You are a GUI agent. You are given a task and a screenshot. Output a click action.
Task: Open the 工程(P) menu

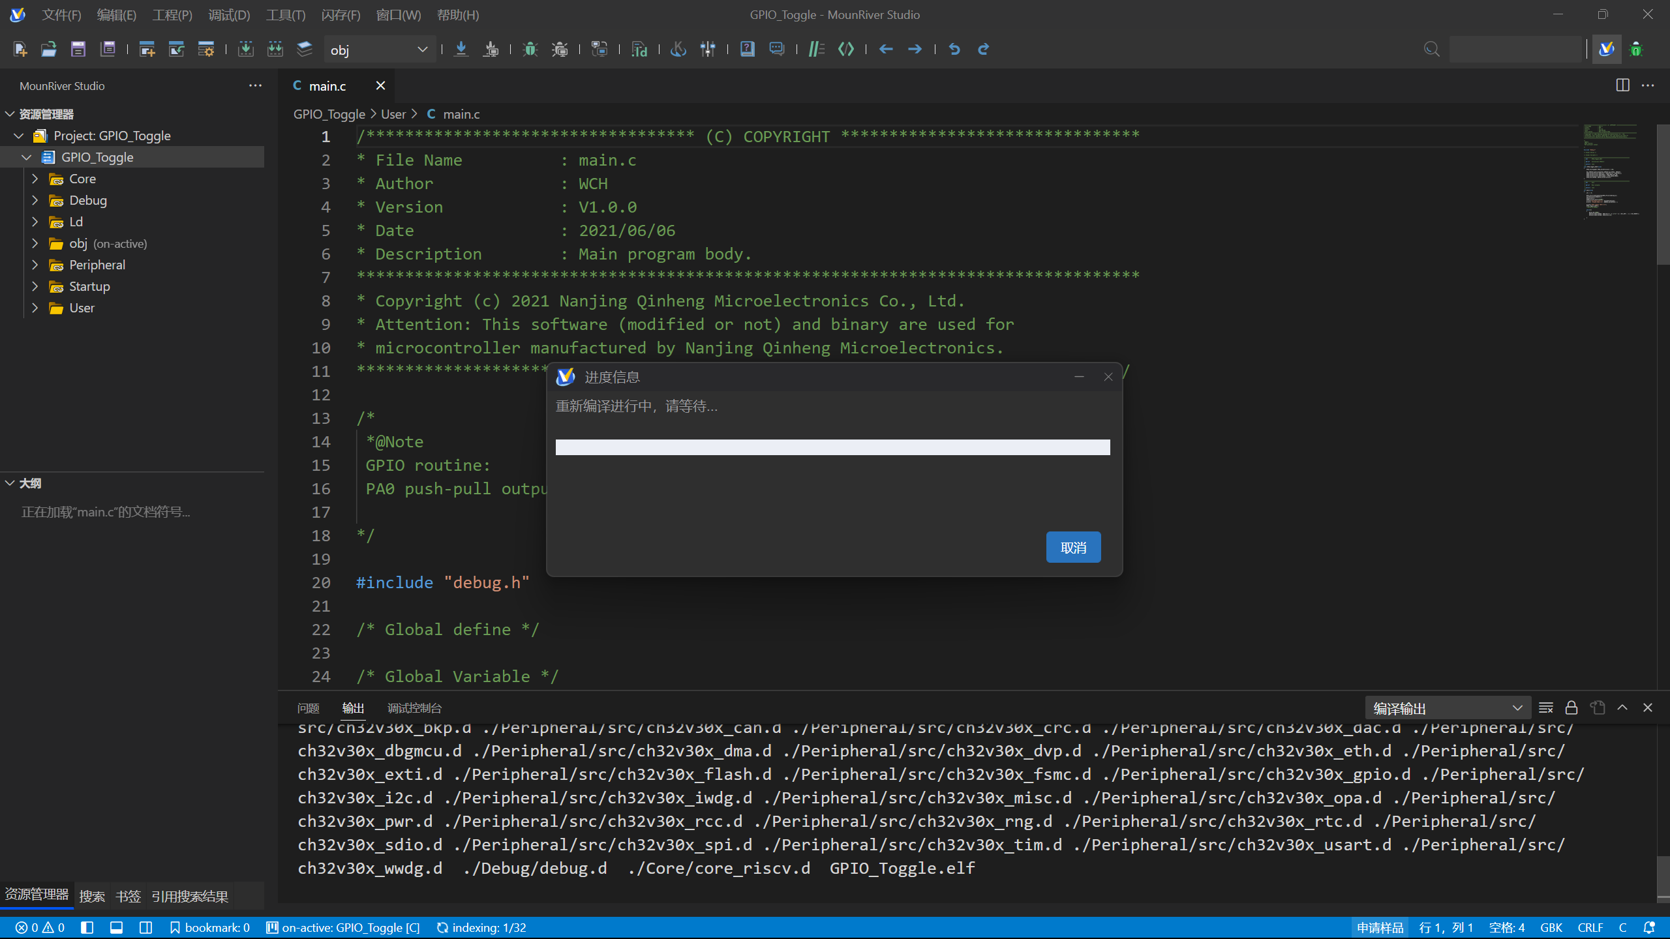[172, 14]
